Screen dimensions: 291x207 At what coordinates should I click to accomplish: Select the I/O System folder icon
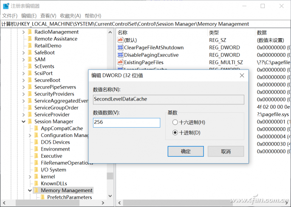point(36,170)
